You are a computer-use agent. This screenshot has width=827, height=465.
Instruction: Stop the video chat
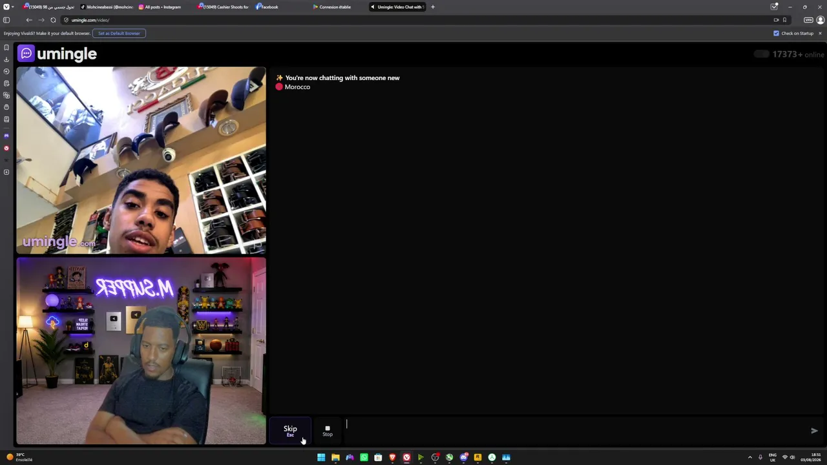point(328,431)
